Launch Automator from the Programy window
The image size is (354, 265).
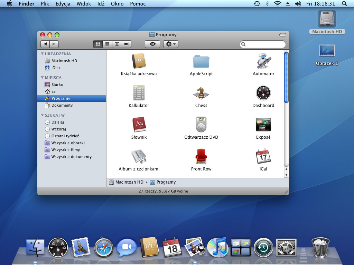[263, 61]
